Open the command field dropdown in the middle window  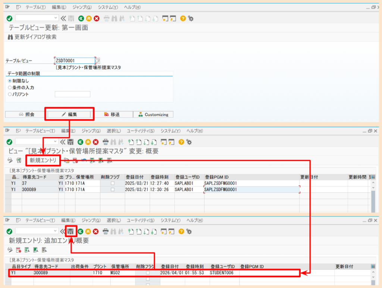click(56, 142)
